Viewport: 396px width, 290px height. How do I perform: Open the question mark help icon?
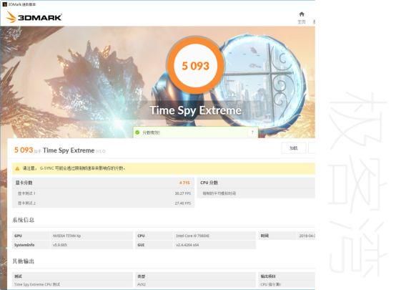pyautogui.click(x=252, y=132)
